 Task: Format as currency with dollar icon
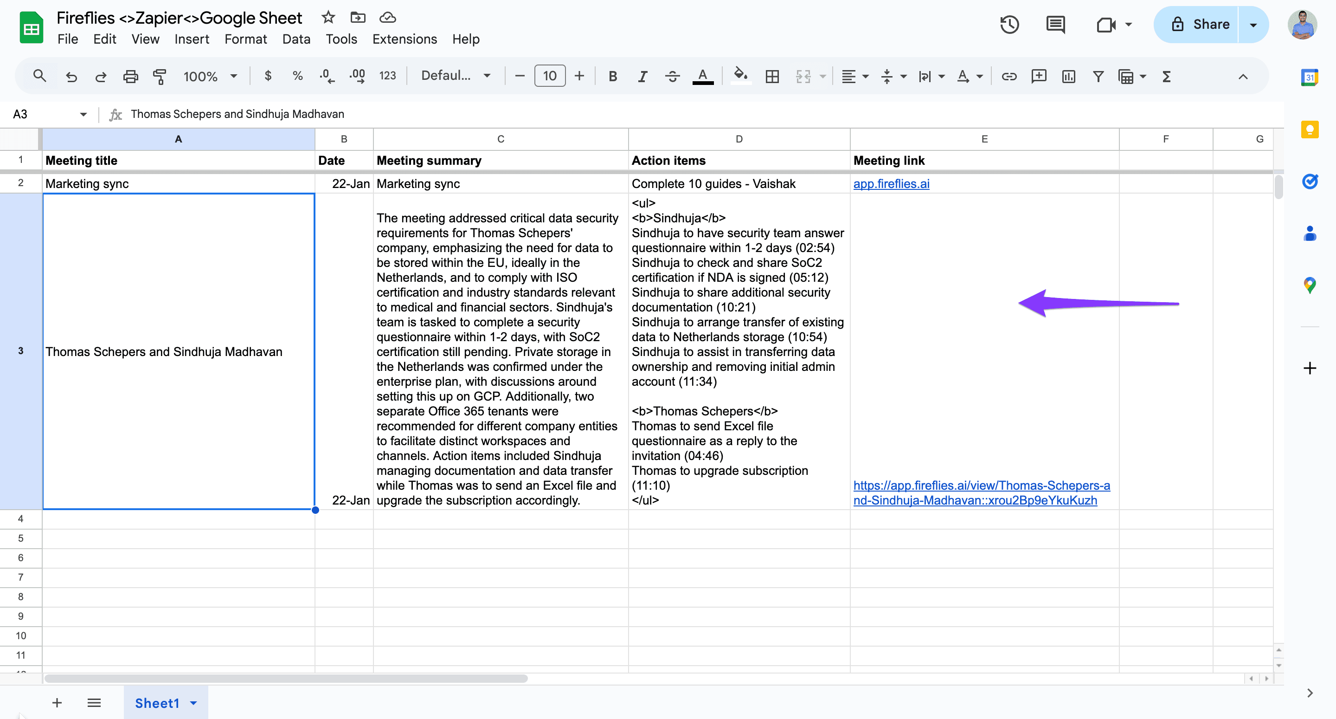pos(268,76)
